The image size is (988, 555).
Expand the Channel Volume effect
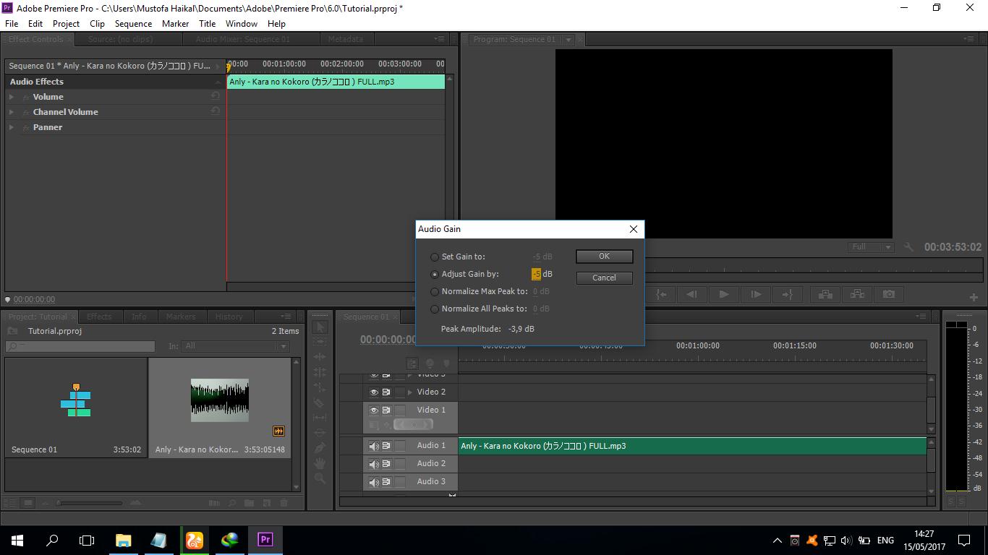coord(12,112)
